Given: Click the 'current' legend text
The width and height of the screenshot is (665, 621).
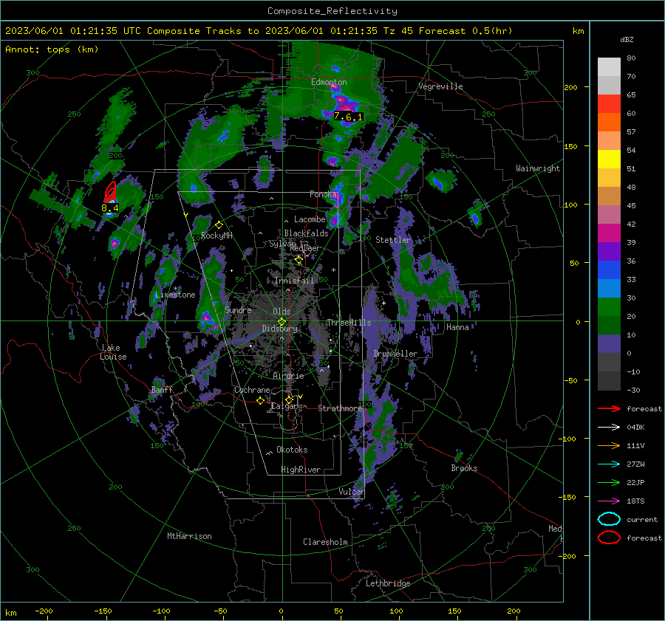Looking at the screenshot, I should tap(642, 520).
